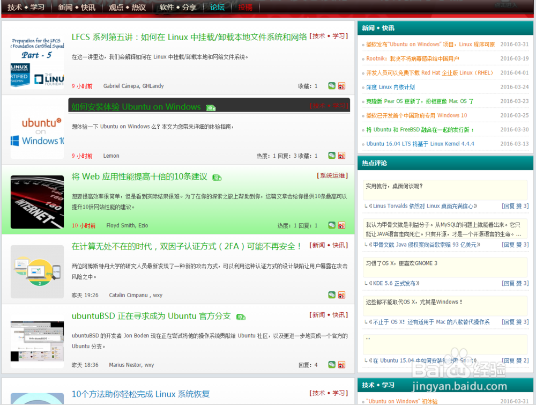This screenshot has width=536, height=405.
Task: Share ubuntuBSD article via WeChat icon
Action: (332, 365)
